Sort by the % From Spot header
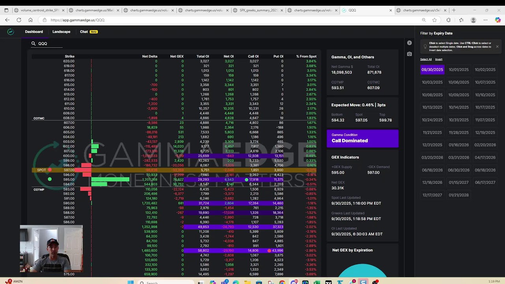The image size is (505, 284). point(306,56)
